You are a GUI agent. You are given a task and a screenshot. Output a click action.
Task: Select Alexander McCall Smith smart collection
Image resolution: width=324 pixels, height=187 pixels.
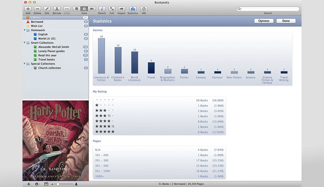coord(55,47)
